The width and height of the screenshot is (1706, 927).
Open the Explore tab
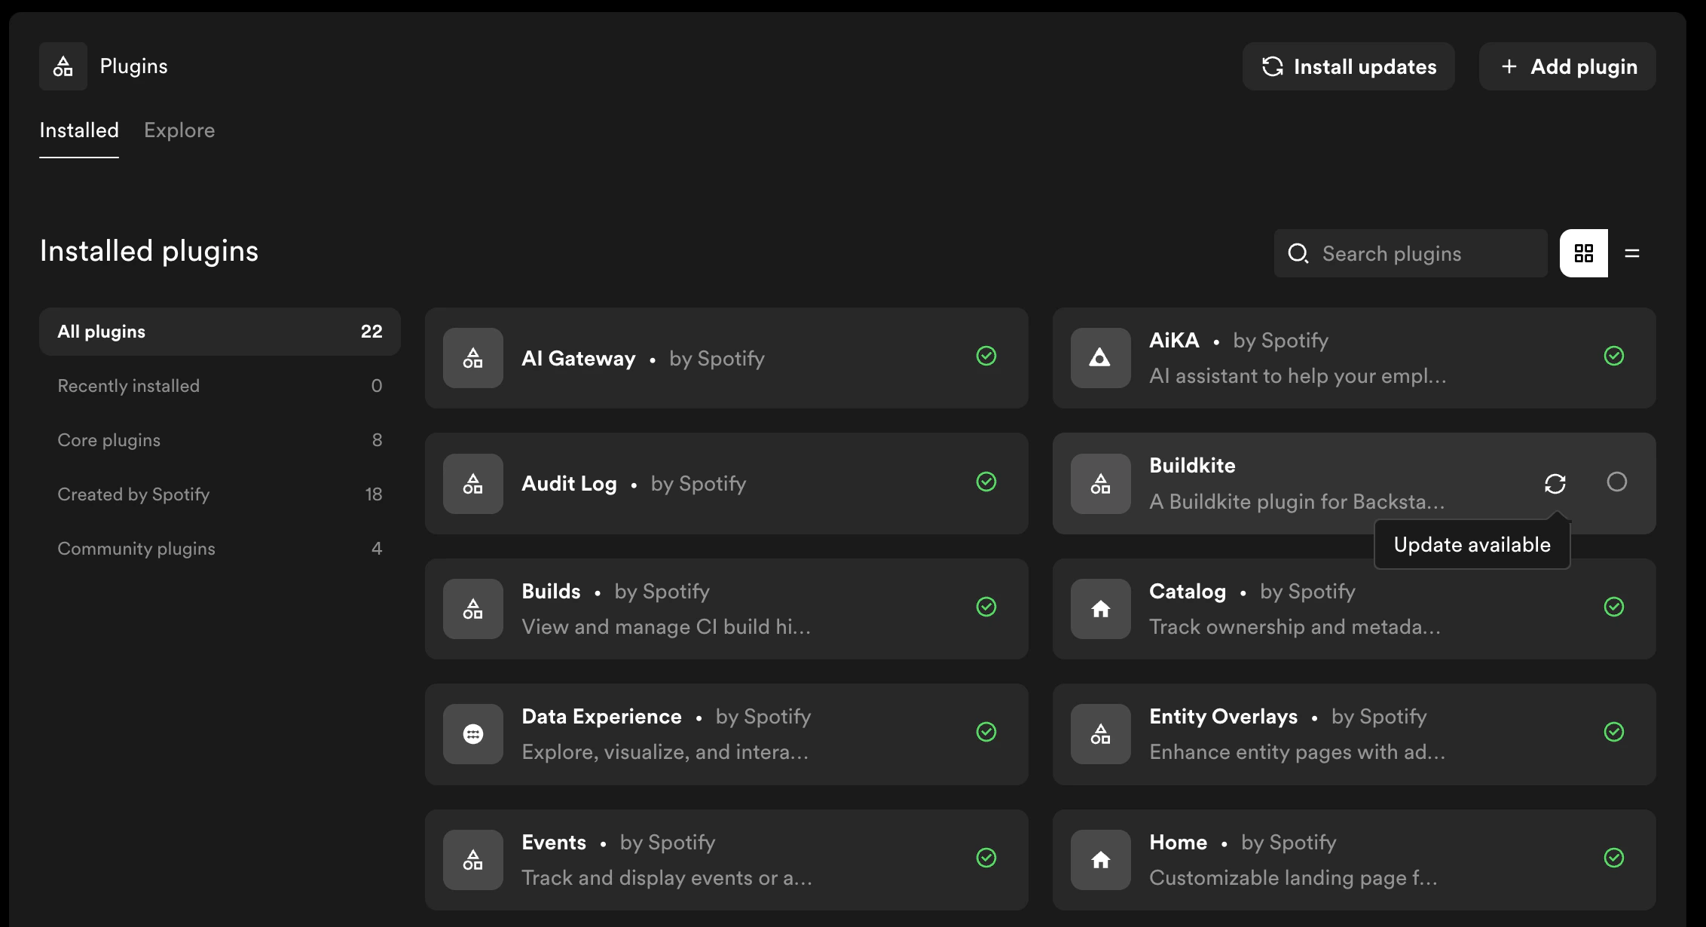point(179,130)
